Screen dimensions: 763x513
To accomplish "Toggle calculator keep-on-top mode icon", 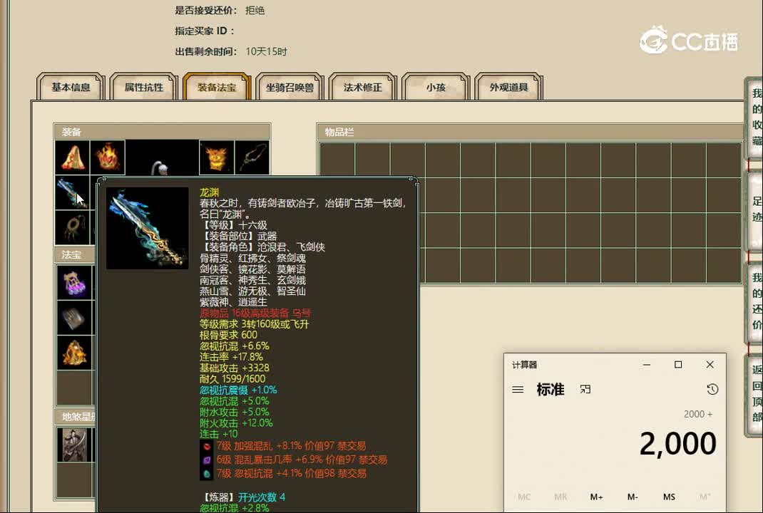I will tap(585, 389).
